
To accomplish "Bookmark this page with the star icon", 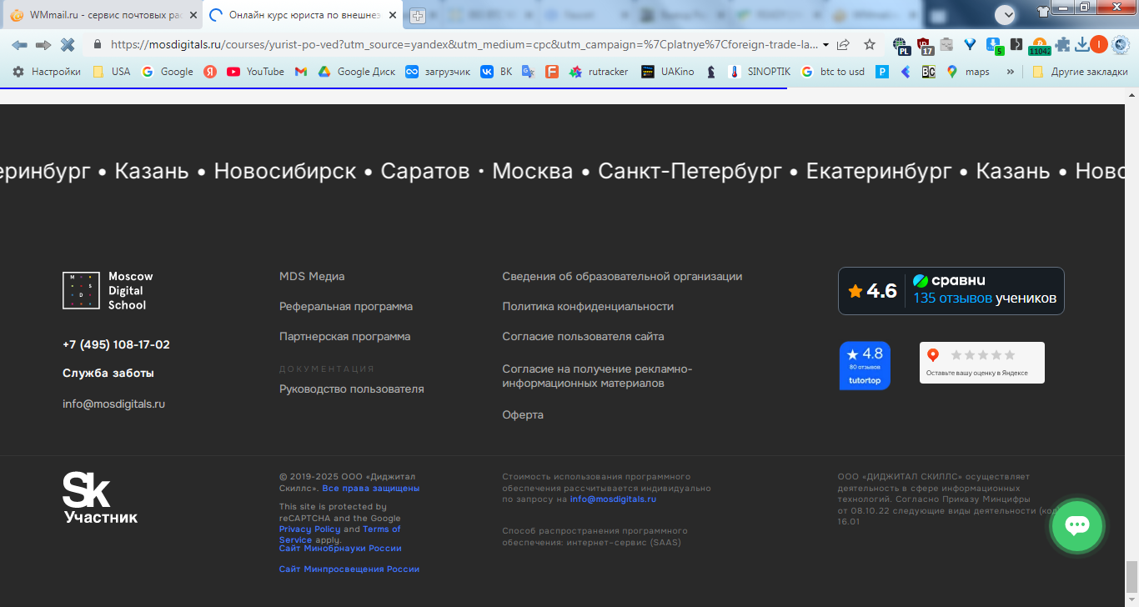I will click(x=870, y=44).
